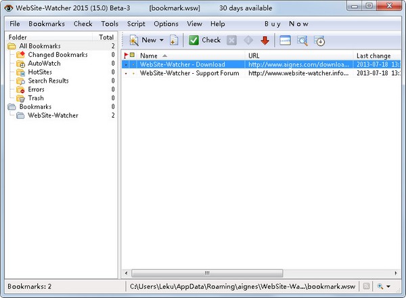This screenshot has height=298, width=406.
Task: Select the HotSites folder
Action: (40, 72)
